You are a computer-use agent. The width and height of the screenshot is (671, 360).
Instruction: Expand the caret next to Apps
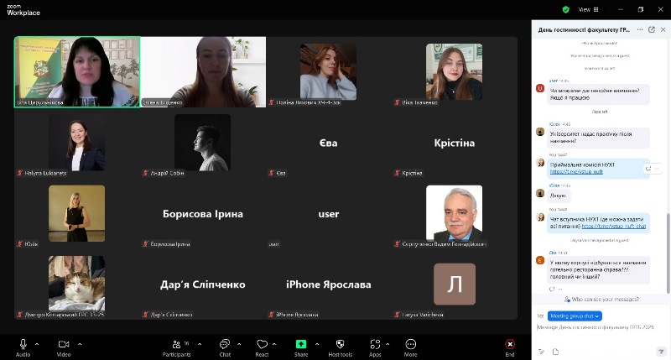coord(388,344)
